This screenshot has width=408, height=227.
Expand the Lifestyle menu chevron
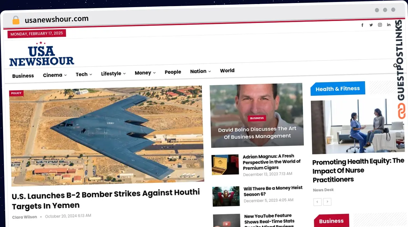point(124,74)
